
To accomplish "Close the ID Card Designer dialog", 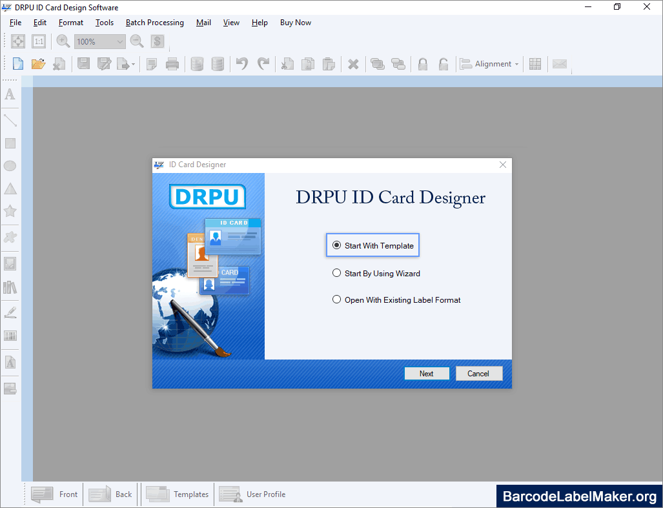I will click(502, 165).
